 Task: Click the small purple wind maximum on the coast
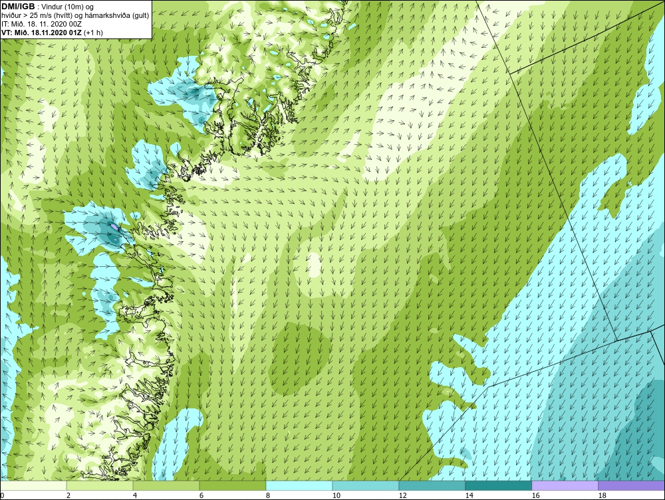(x=114, y=227)
